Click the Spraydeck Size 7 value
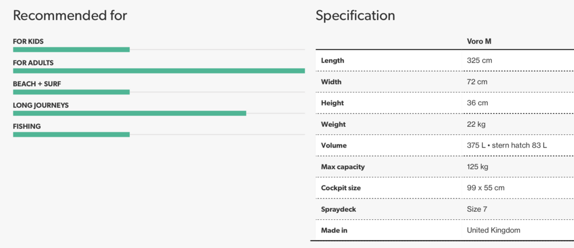Viewport: 574px width, 248px height. pos(477,209)
